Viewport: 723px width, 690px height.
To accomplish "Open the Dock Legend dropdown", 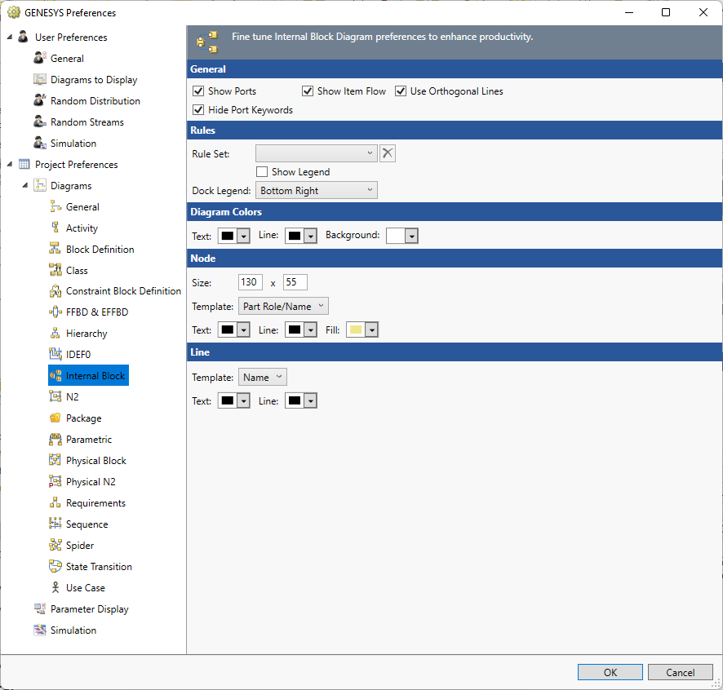I will pyautogui.click(x=317, y=191).
